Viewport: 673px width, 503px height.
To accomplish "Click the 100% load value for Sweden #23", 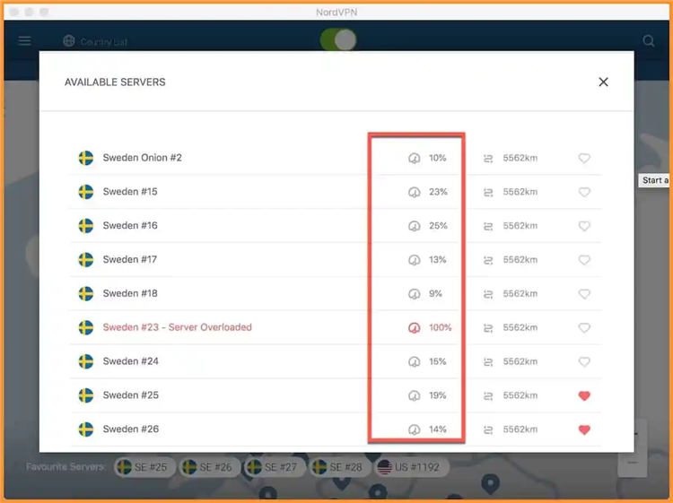I will click(441, 327).
